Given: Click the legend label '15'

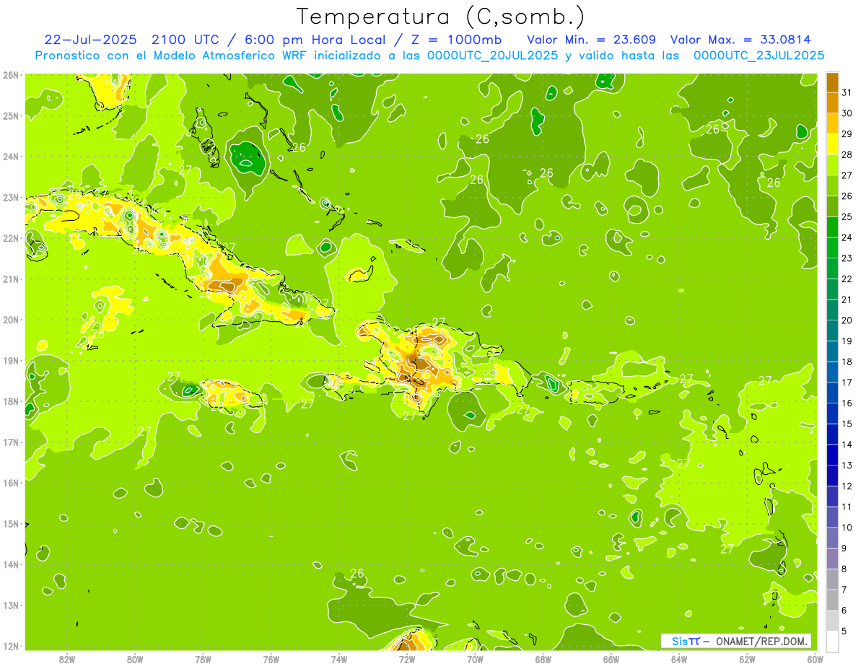Looking at the screenshot, I should 847,424.
